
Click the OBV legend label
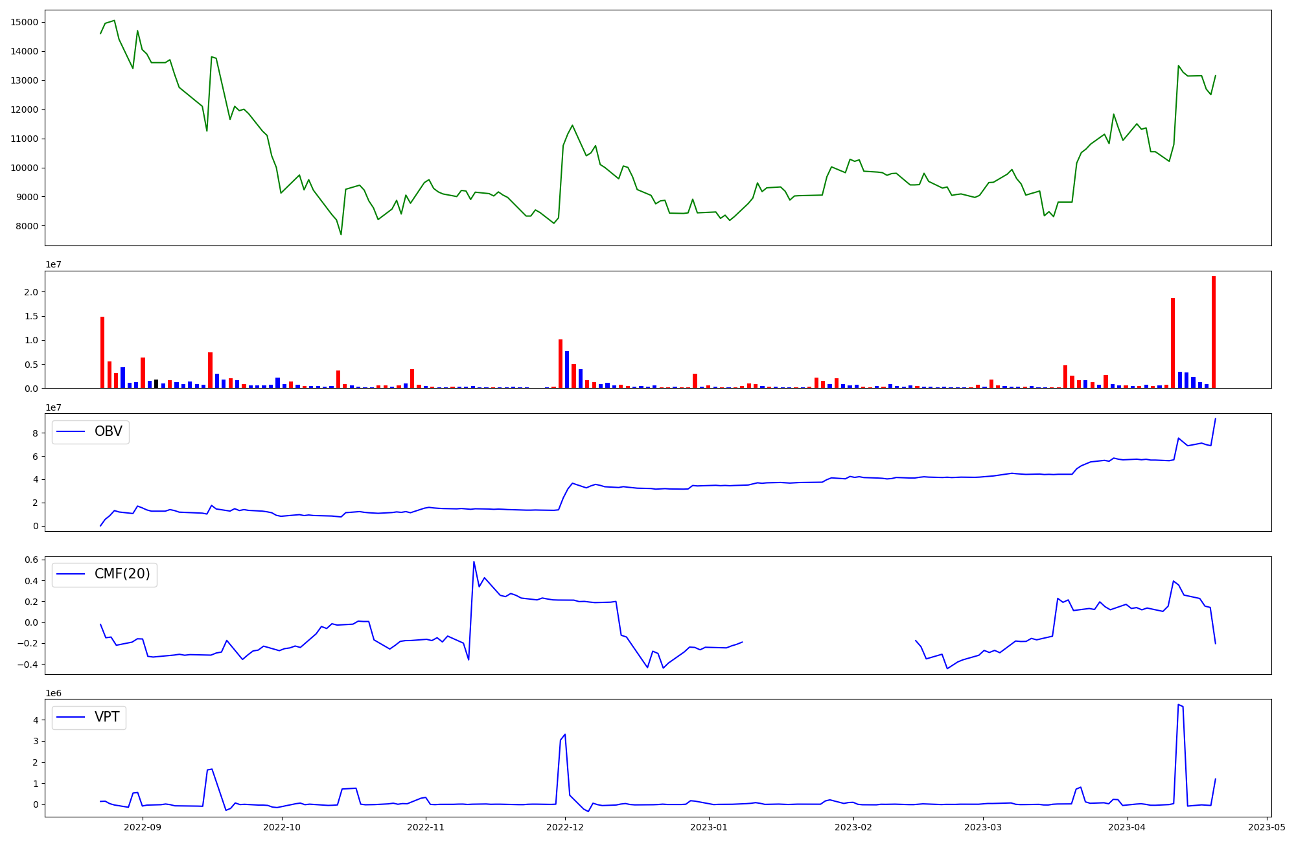pyautogui.click(x=108, y=431)
